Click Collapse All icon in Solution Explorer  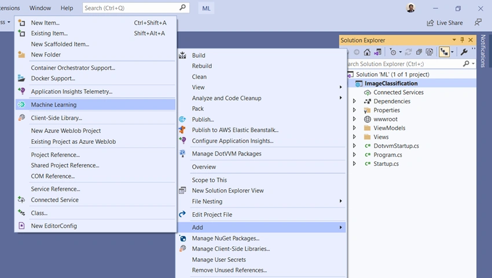(419, 52)
